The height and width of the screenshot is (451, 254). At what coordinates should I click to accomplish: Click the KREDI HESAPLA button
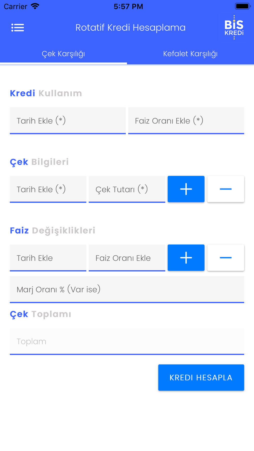pyautogui.click(x=201, y=377)
